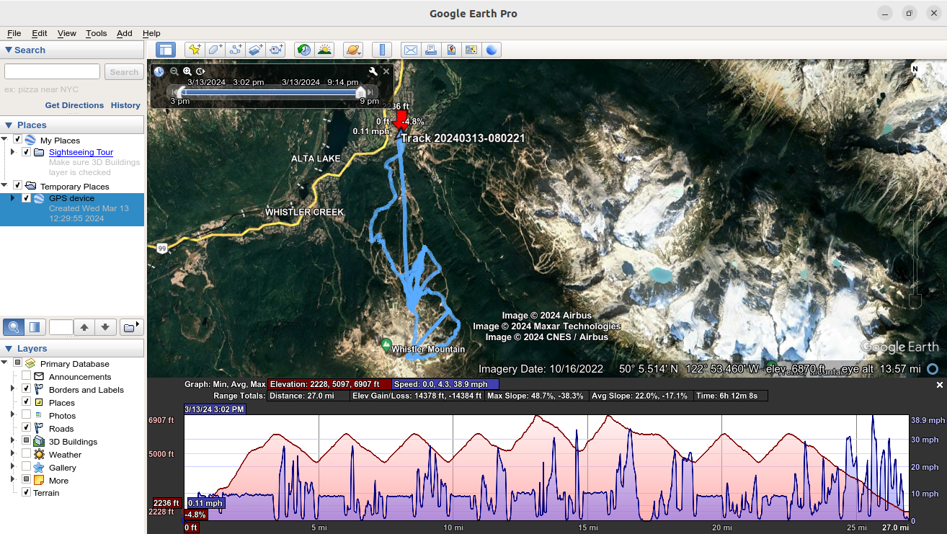Record a tour with camera icon
Screen dimensions: 947x534
(275, 50)
